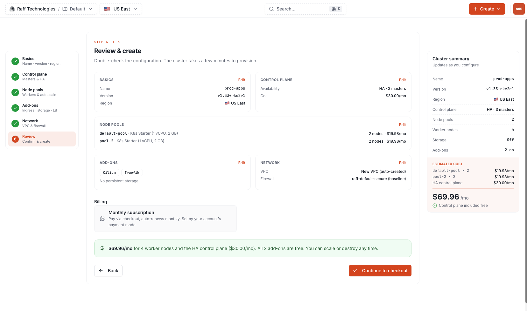Edit the Add-ons section
Viewport: 527px width, 311px height.
242,163
